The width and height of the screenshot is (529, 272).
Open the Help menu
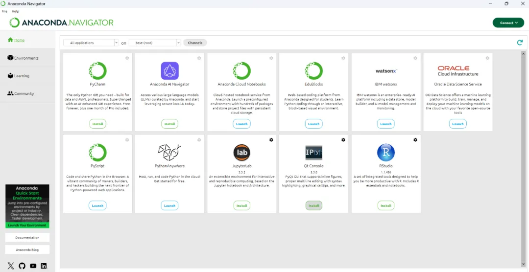16,11
